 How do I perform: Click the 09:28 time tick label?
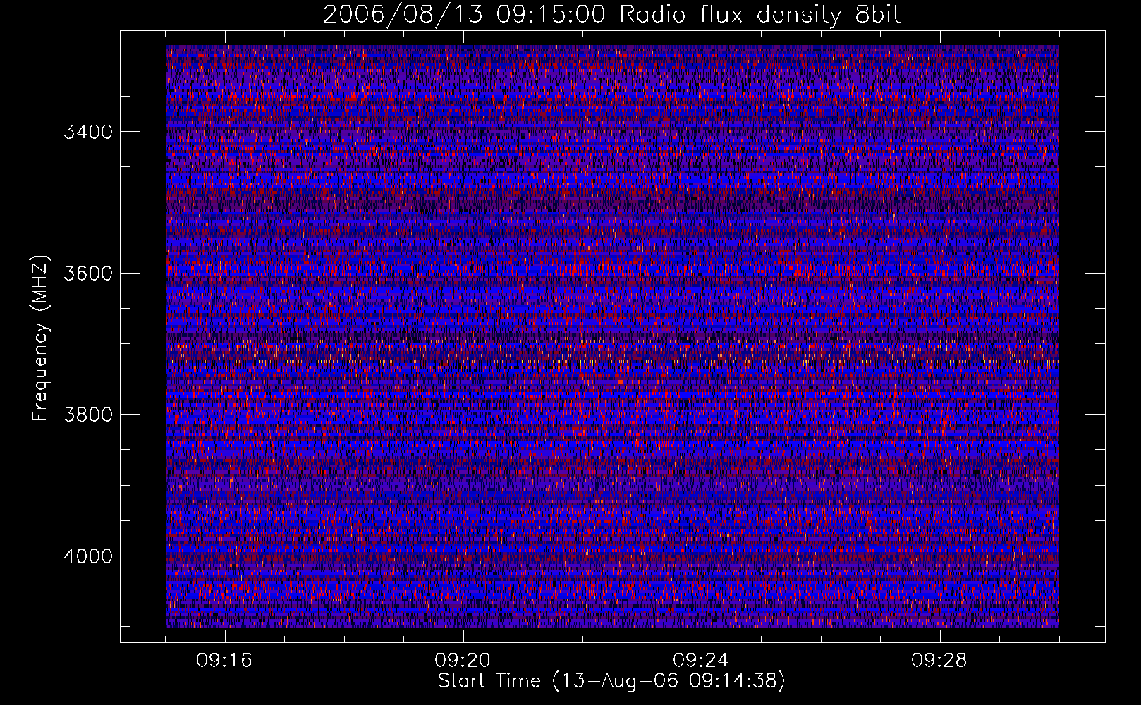click(x=939, y=661)
